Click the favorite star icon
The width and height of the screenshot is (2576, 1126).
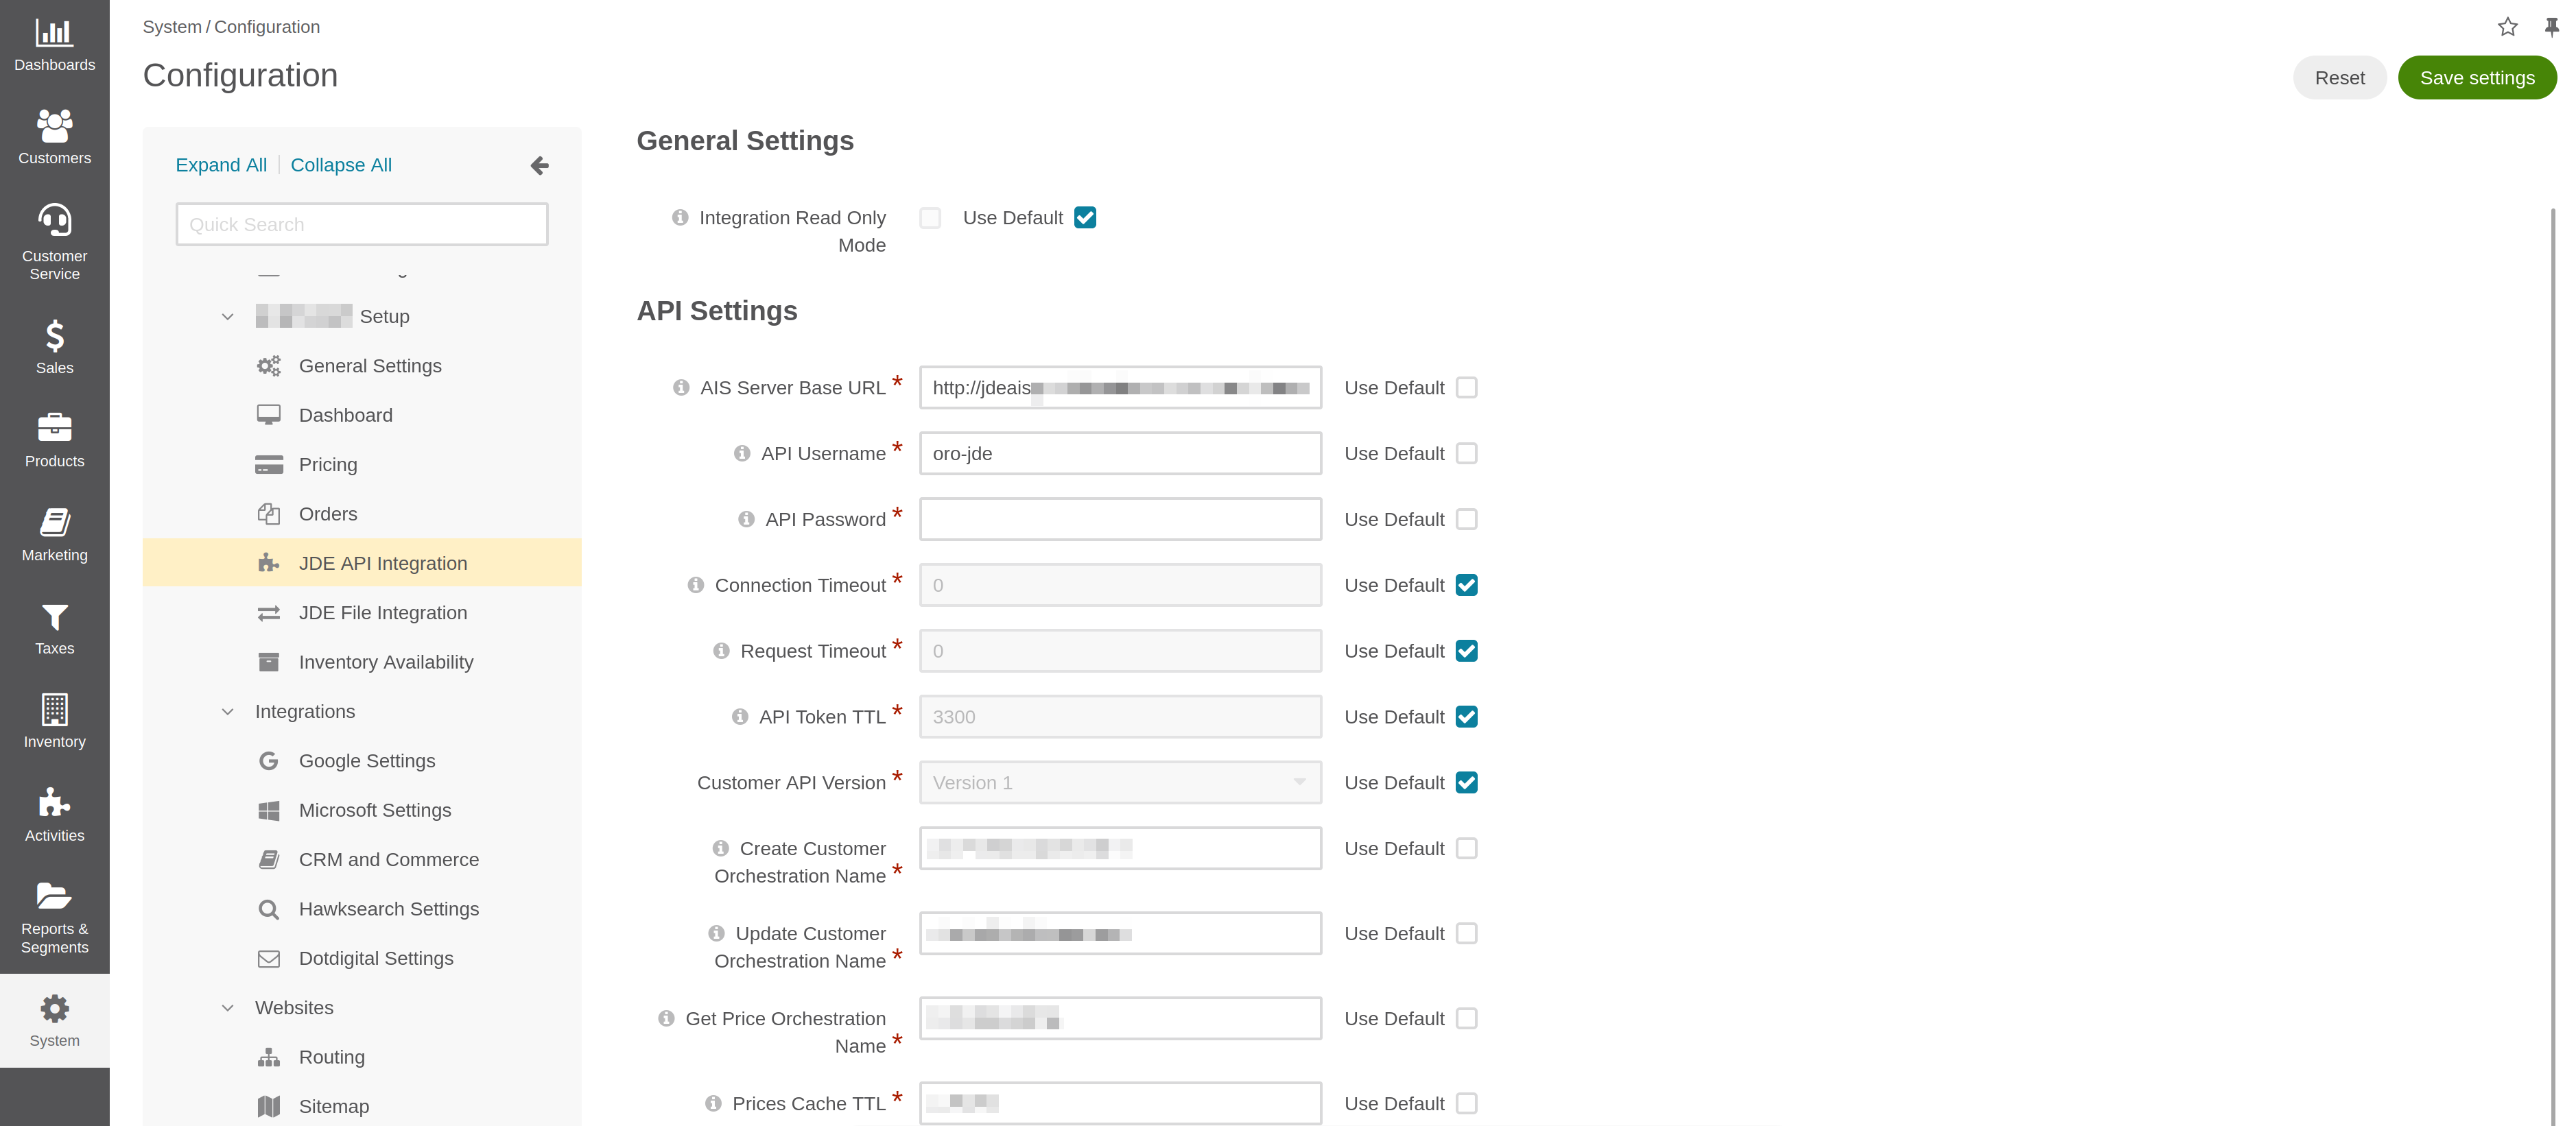[2507, 27]
